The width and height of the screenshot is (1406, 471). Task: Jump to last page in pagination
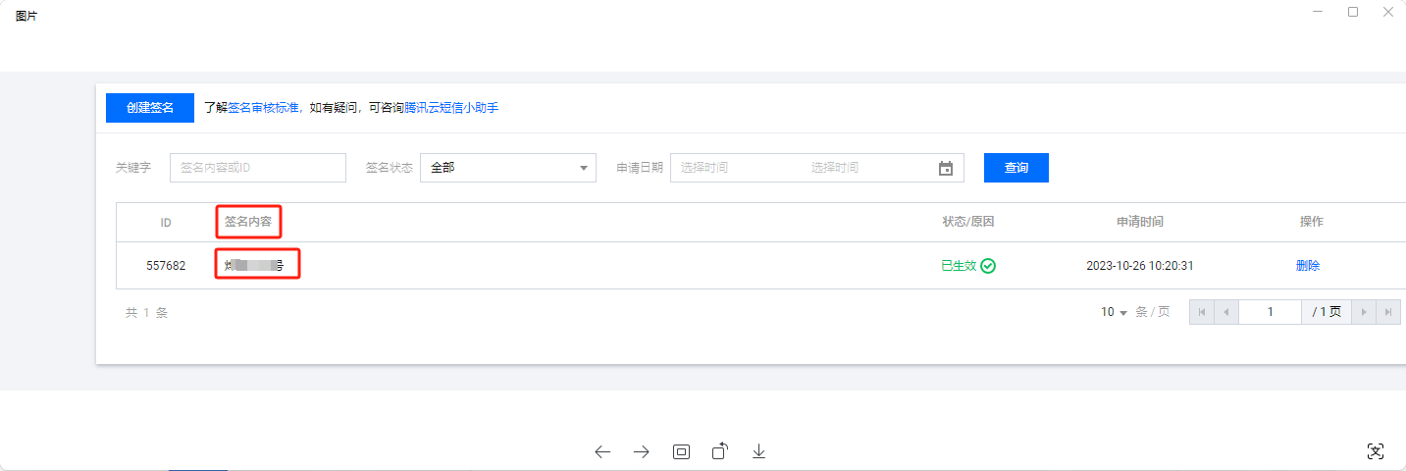coord(1387,312)
